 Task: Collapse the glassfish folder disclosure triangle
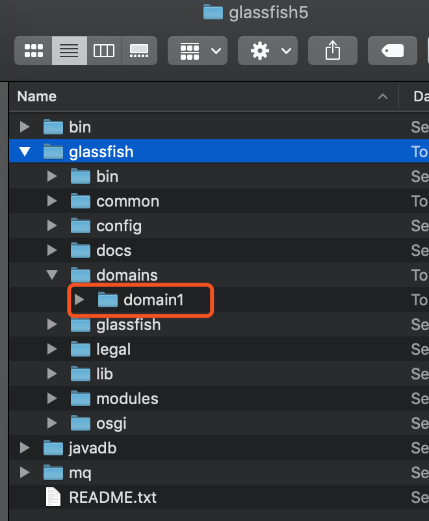coord(25,151)
